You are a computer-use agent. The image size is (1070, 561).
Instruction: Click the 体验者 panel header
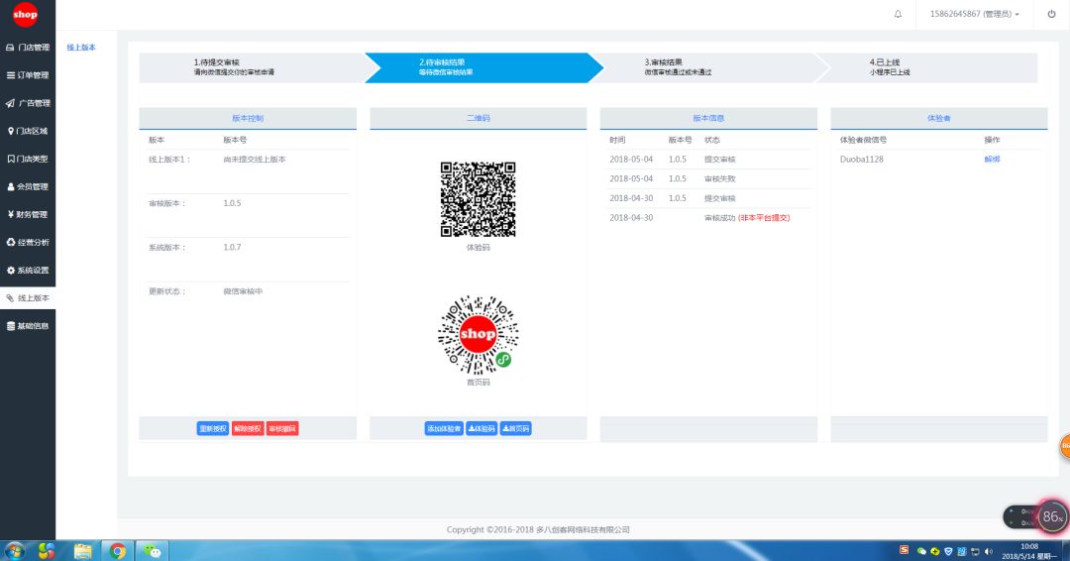tap(939, 118)
